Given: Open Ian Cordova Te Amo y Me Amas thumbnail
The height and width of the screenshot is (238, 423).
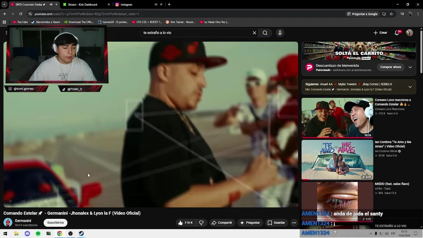Looking at the screenshot, I should click(337, 160).
